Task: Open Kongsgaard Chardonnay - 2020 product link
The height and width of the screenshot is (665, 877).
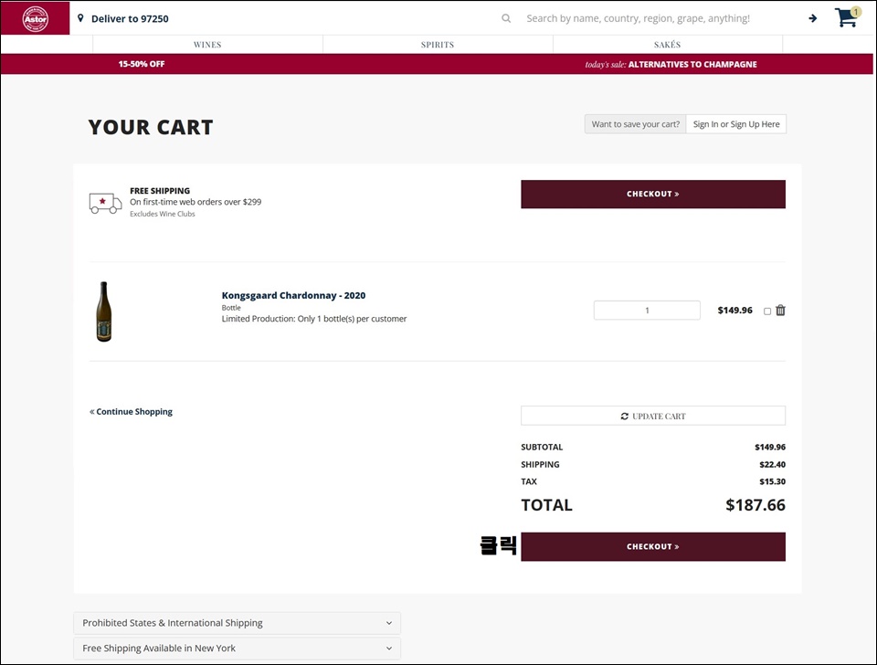Action: [293, 295]
